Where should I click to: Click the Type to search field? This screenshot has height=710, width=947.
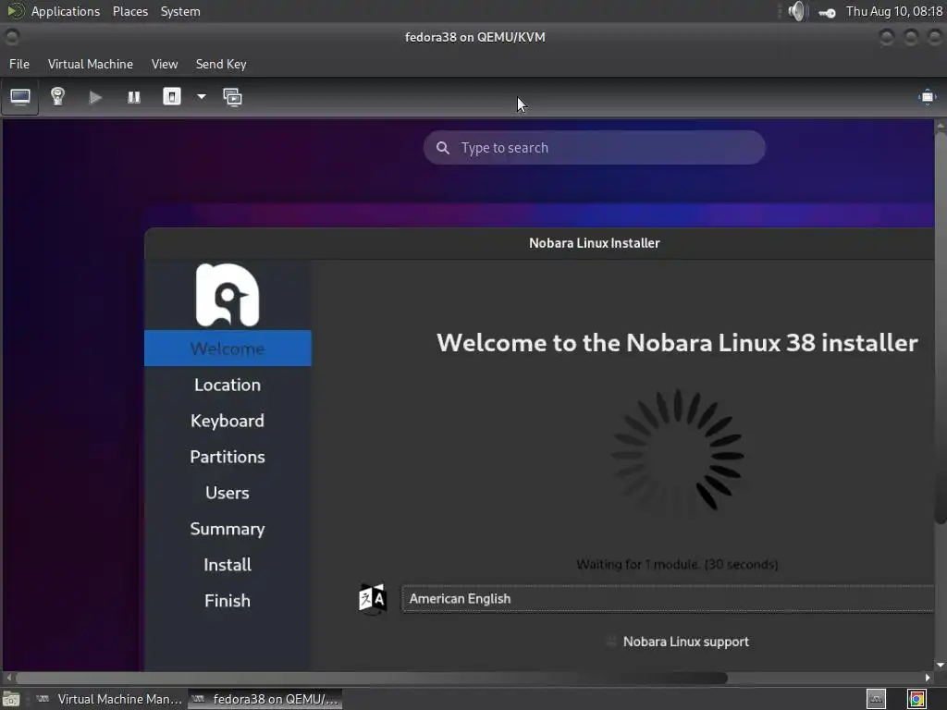coord(595,147)
